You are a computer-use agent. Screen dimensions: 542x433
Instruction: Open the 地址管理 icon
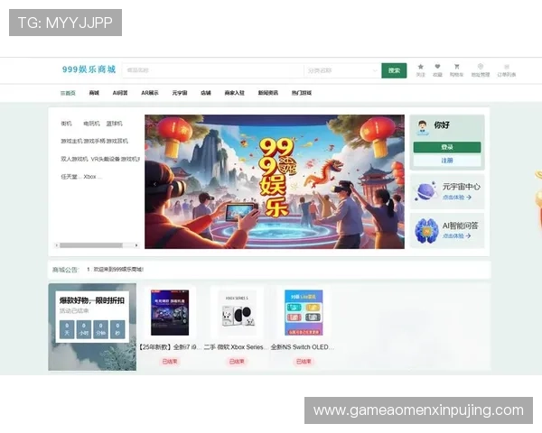[481, 70]
